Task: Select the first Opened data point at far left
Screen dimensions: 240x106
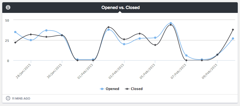Action: point(15,32)
